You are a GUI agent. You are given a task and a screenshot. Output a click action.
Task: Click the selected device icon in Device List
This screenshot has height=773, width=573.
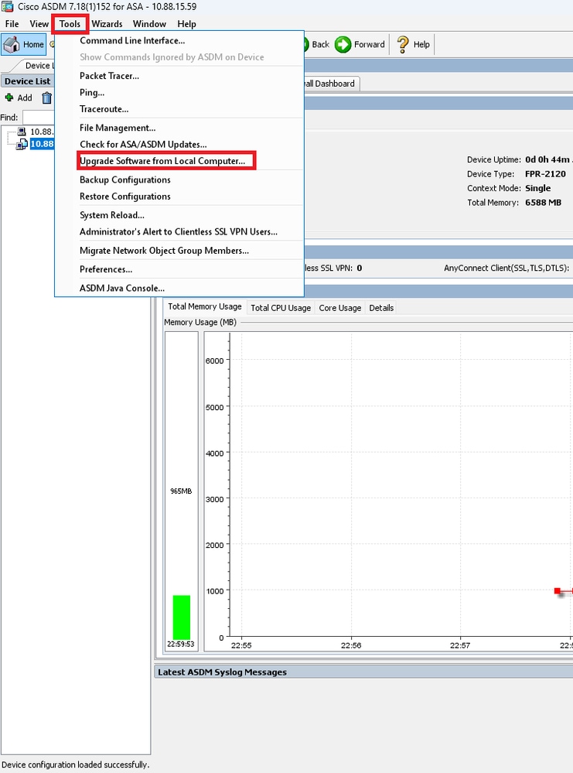tap(22, 144)
